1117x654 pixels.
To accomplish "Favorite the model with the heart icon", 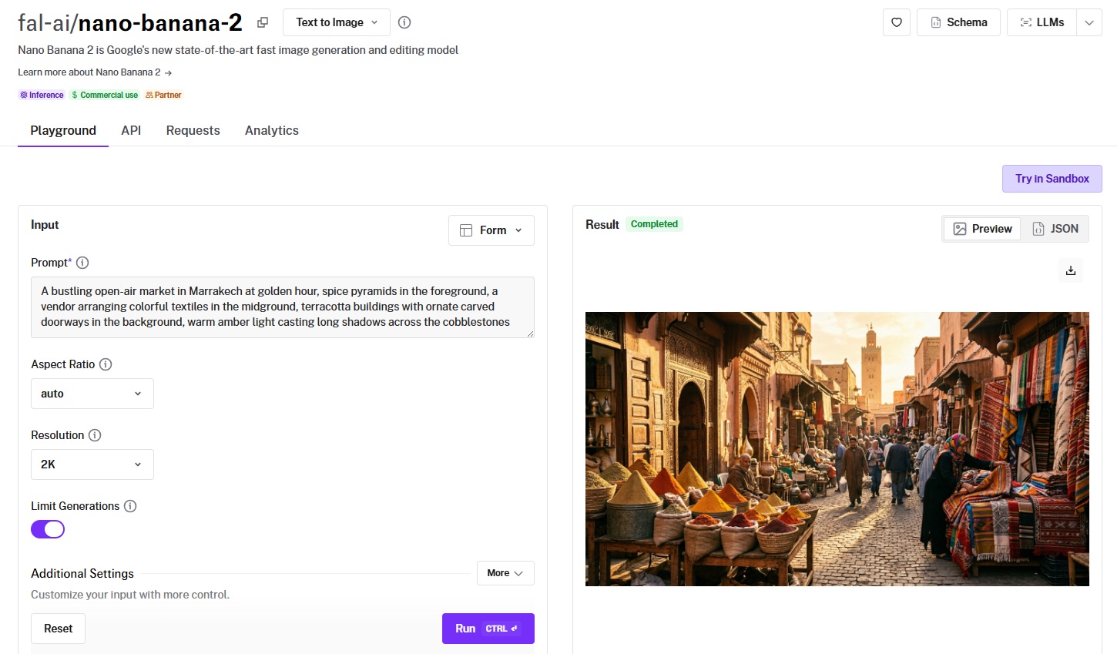I will click(x=897, y=22).
